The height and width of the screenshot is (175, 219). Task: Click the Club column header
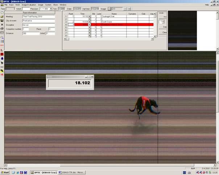144,14
